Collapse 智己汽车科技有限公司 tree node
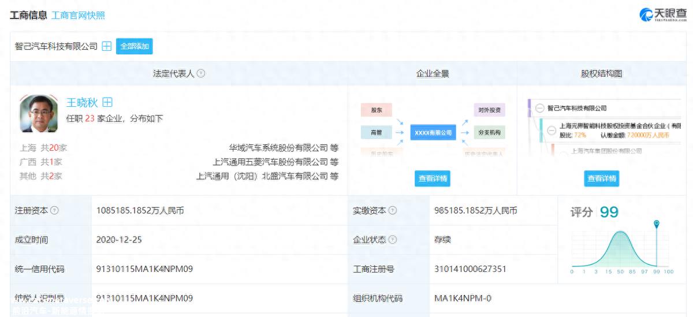This screenshot has height=317, width=693. click(x=539, y=108)
